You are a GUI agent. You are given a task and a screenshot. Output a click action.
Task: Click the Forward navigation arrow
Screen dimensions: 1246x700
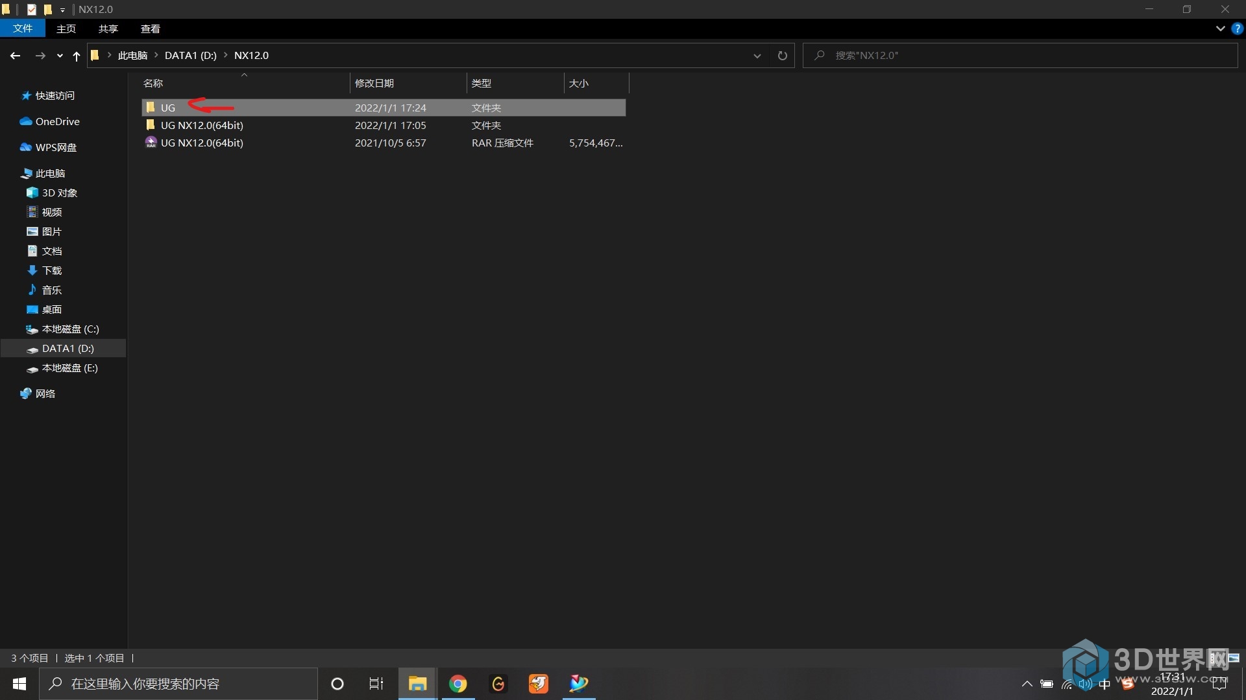[x=40, y=56]
